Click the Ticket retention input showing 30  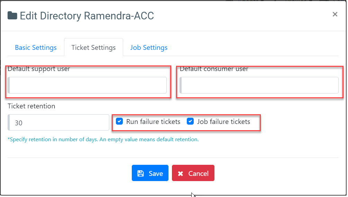click(x=59, y=123)
